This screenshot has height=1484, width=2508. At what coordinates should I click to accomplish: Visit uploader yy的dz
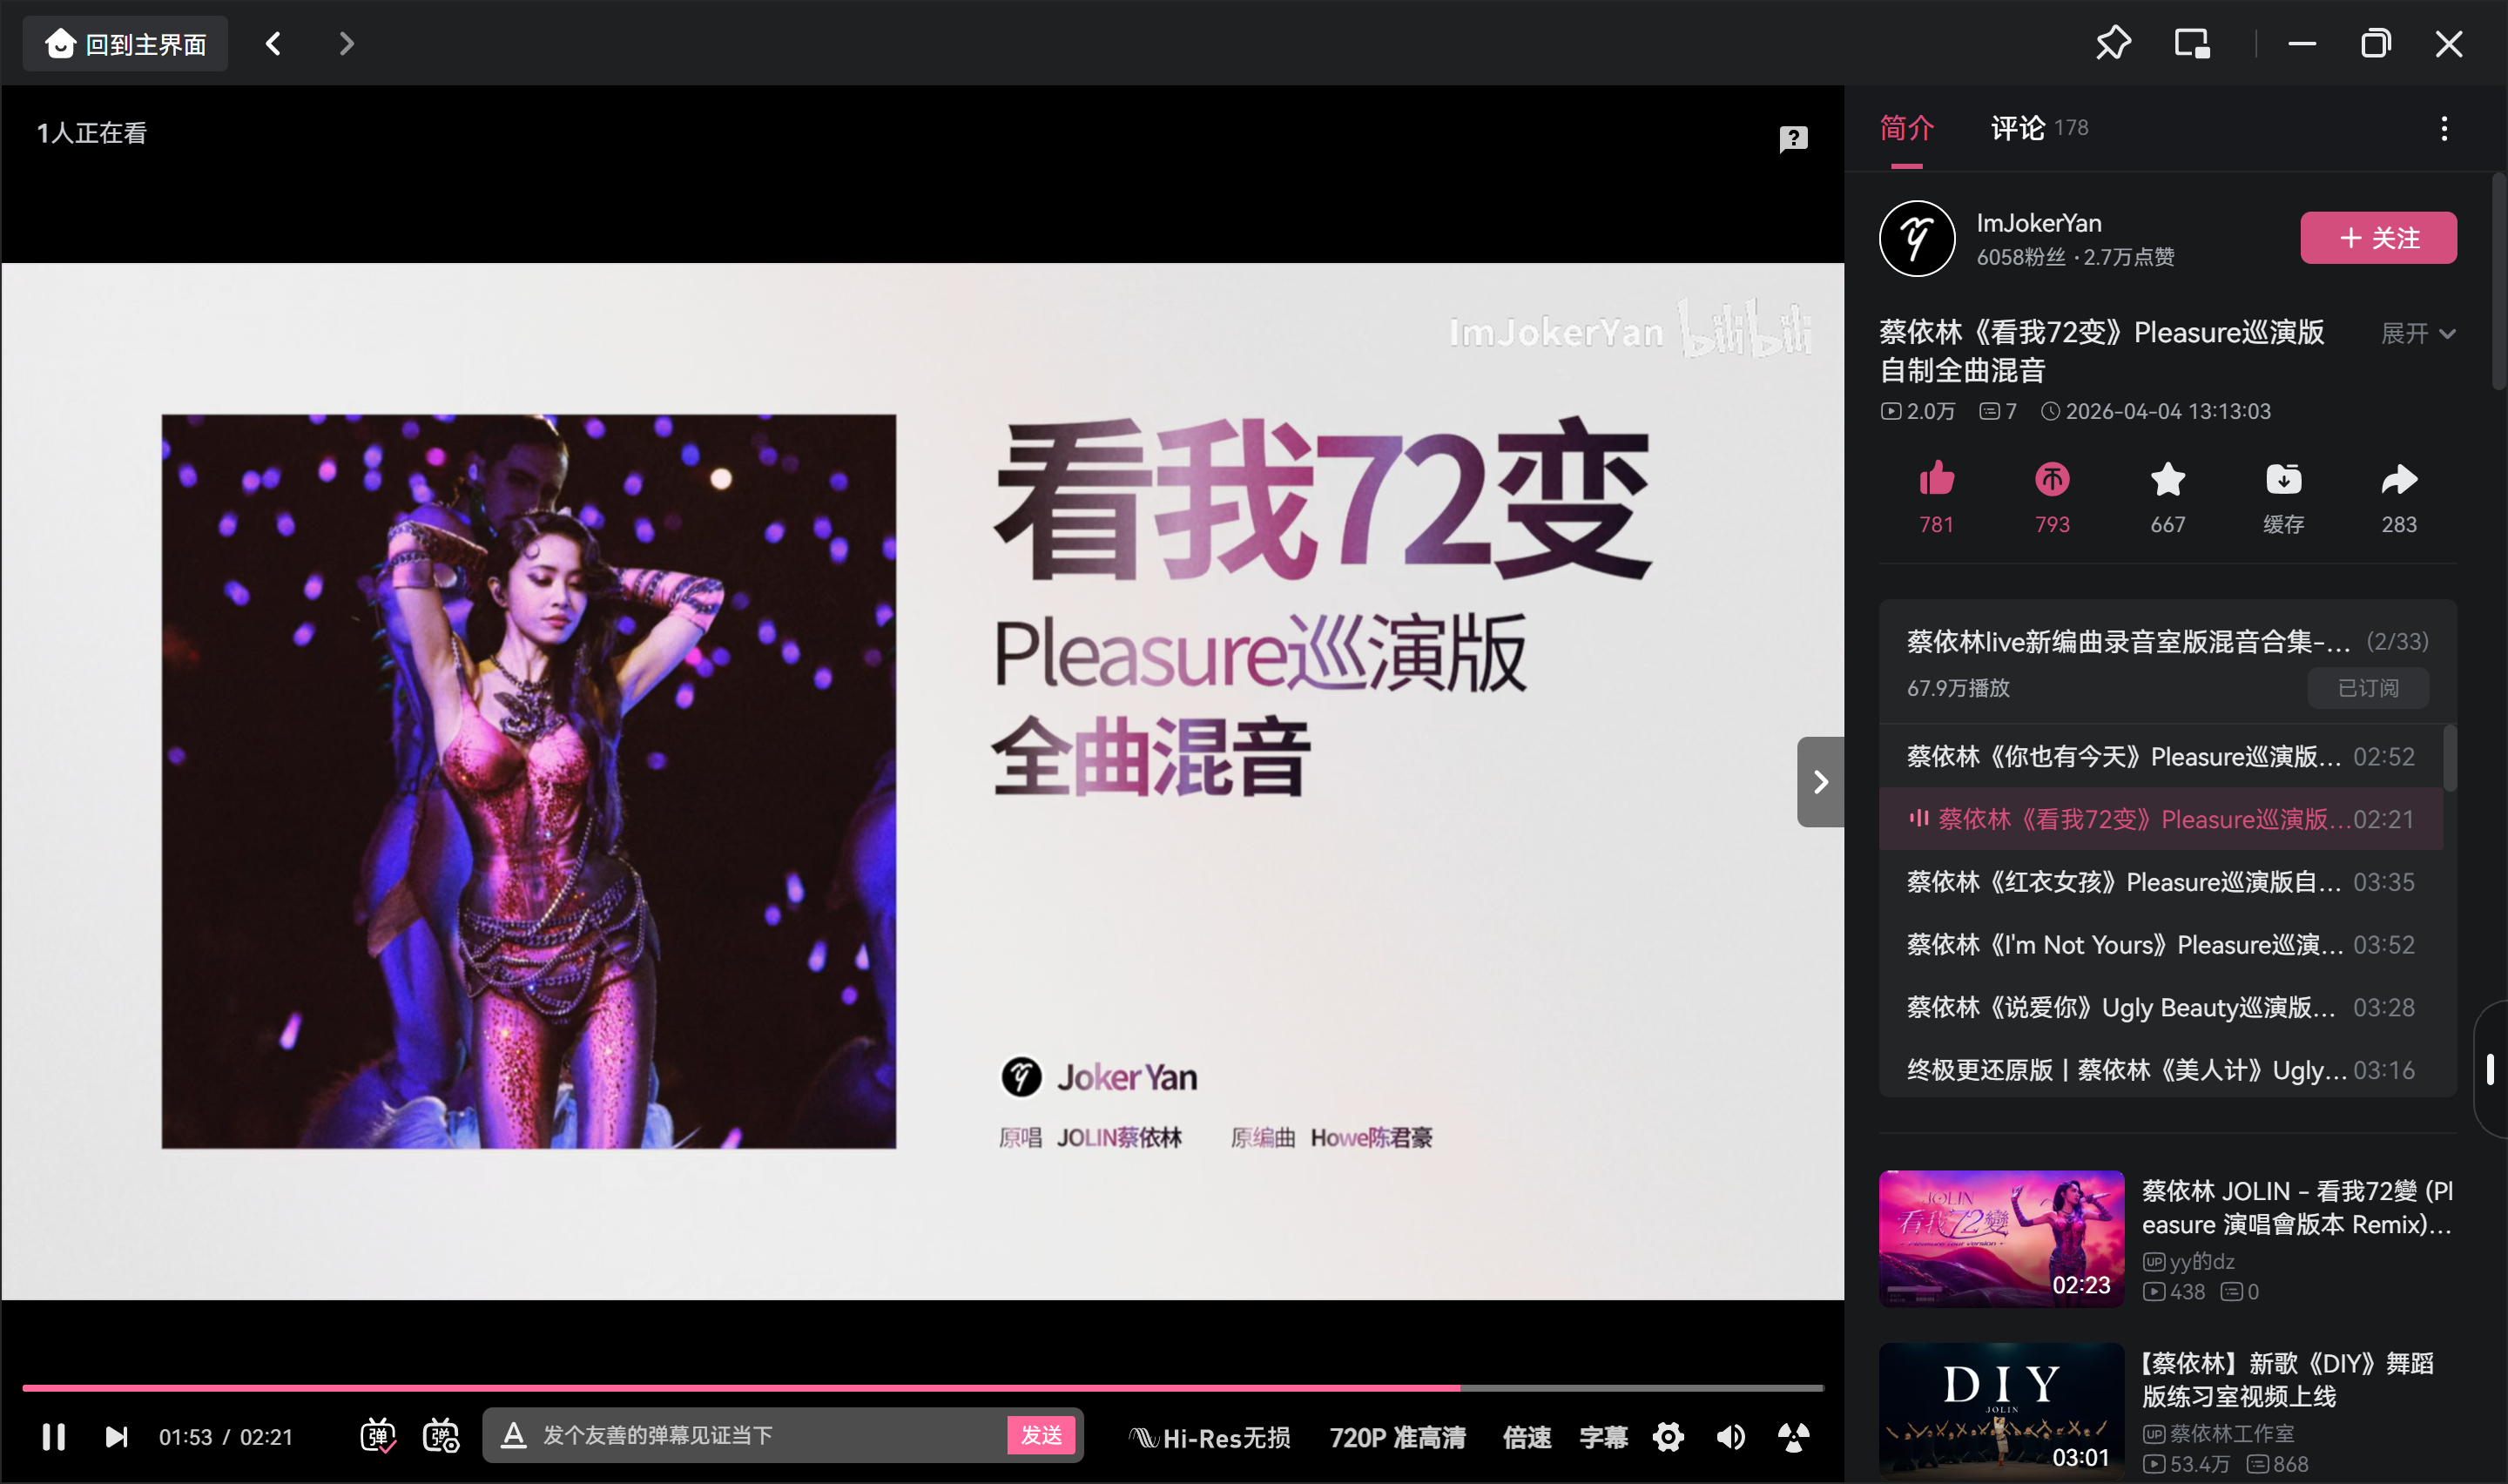[2188, 1262]
